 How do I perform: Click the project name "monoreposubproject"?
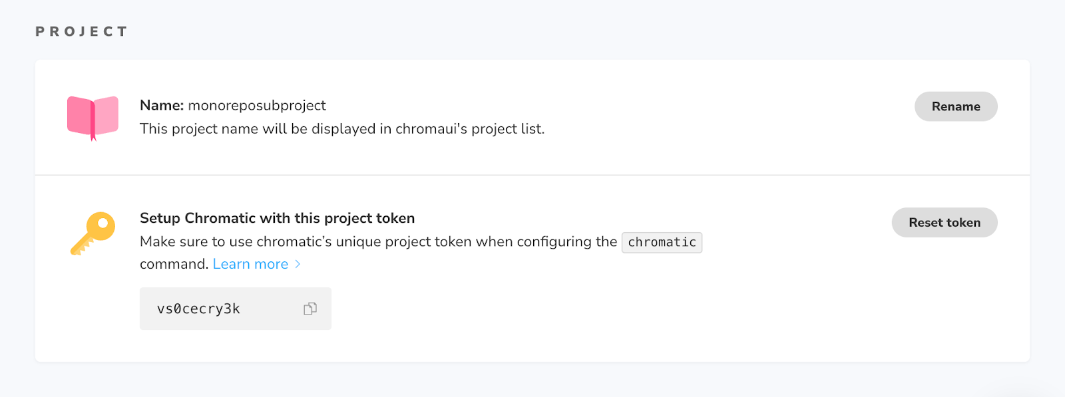tap(257, 105)
